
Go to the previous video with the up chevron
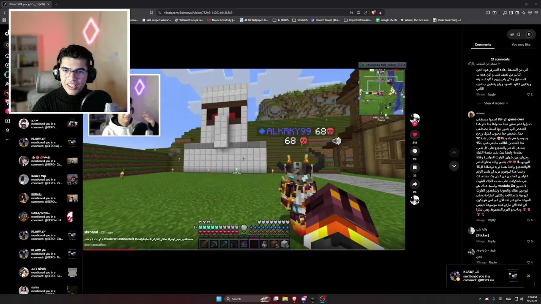click(x=454, y=152)
